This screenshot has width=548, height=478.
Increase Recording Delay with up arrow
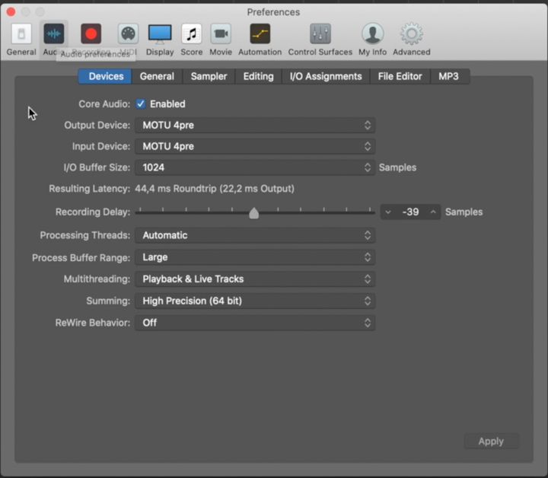point(433,212)
